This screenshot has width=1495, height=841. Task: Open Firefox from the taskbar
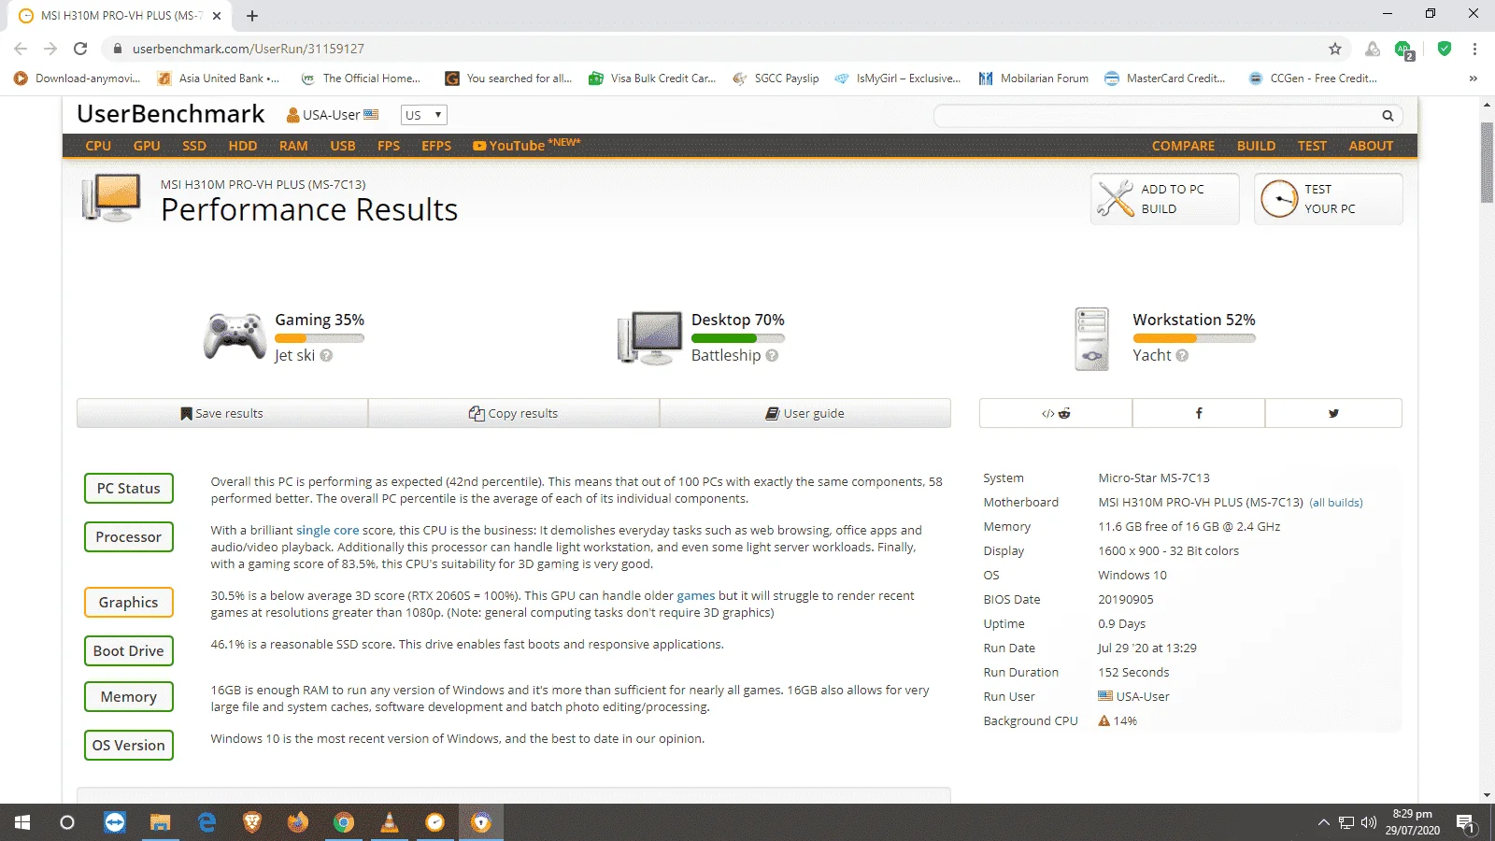[298, 822]
